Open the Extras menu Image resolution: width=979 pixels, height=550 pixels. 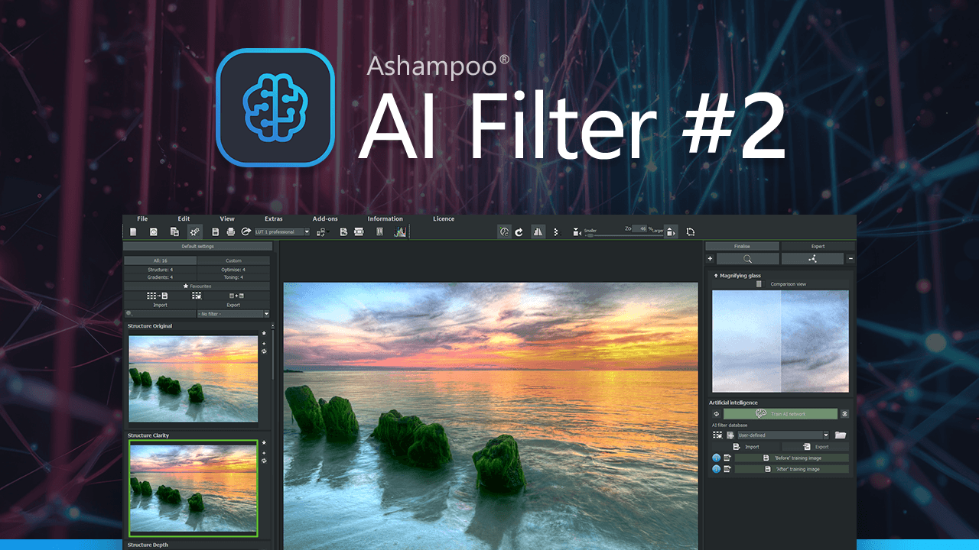(273, 219)
